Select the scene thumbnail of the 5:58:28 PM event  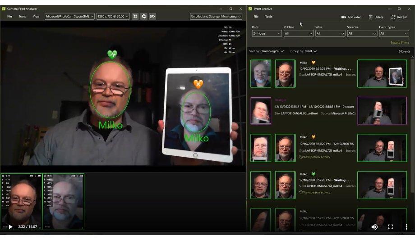click(x=382, y=73)
